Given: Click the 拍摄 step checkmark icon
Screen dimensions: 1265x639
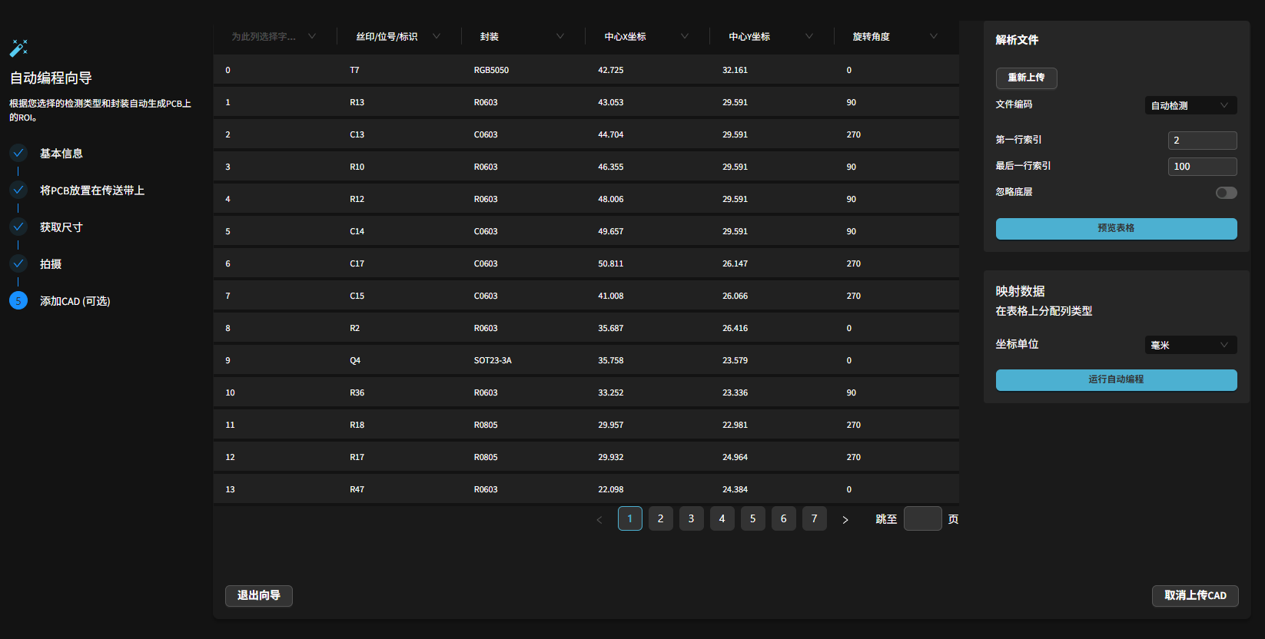Looking at the screenshot, I should (18, 263).
